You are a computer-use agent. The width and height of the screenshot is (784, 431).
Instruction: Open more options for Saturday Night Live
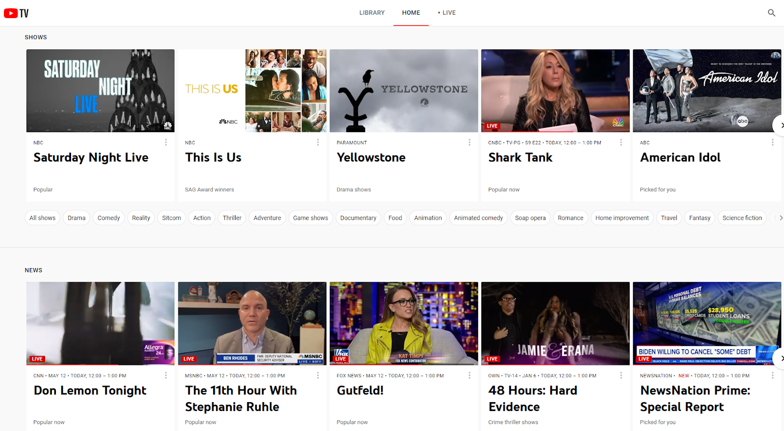[166, 142]
